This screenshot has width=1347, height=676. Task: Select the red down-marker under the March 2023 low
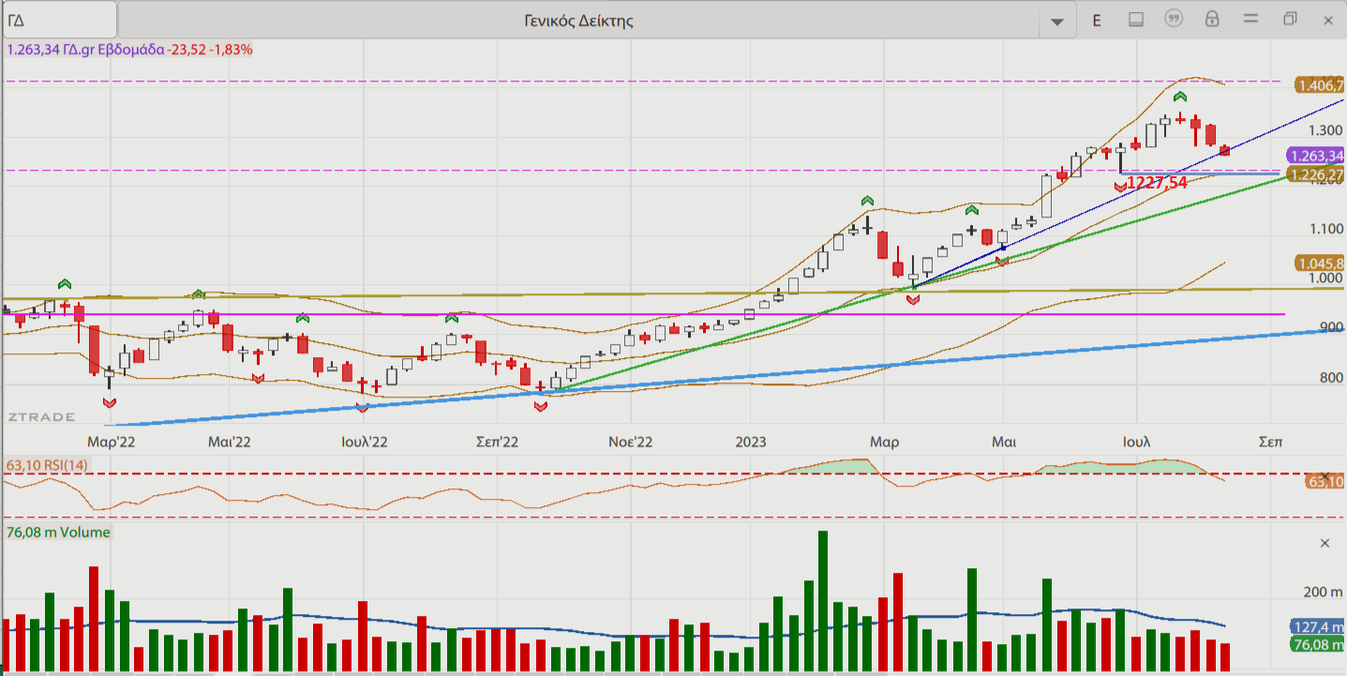pos(913,299)
